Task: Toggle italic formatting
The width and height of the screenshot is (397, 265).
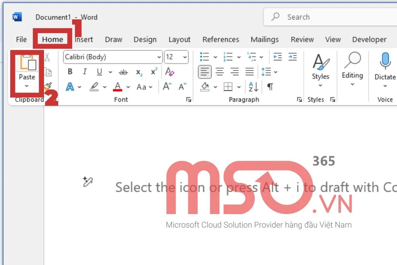Action: point(85,72)
